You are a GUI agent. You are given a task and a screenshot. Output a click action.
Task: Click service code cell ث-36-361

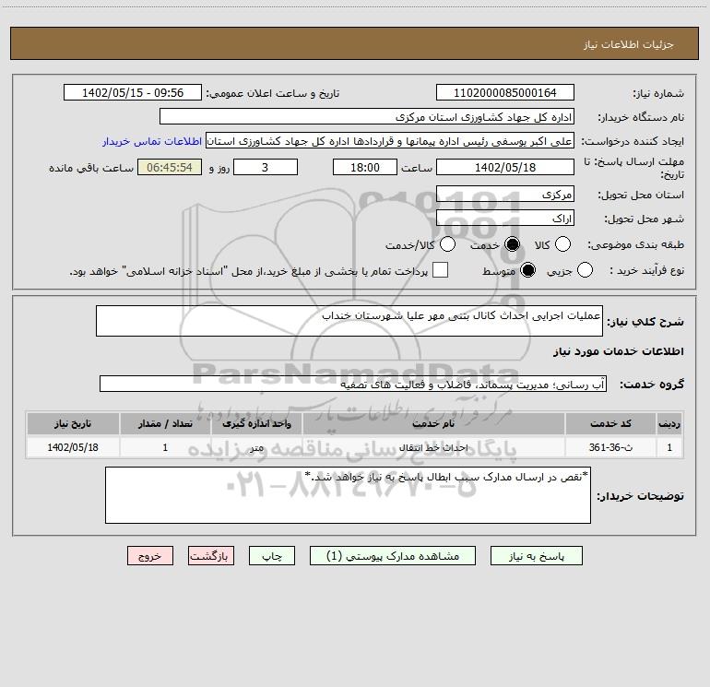(610, 447)
